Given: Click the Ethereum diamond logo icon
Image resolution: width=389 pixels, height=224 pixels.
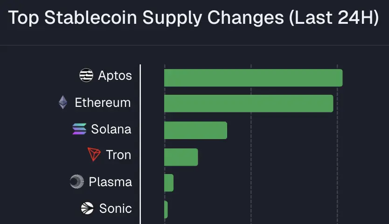Looking at the screenshot, I should tap(63, 102).
